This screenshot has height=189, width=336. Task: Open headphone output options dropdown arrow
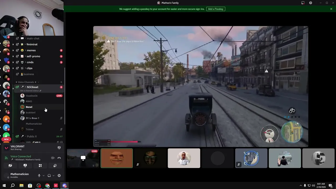[53, 176]
